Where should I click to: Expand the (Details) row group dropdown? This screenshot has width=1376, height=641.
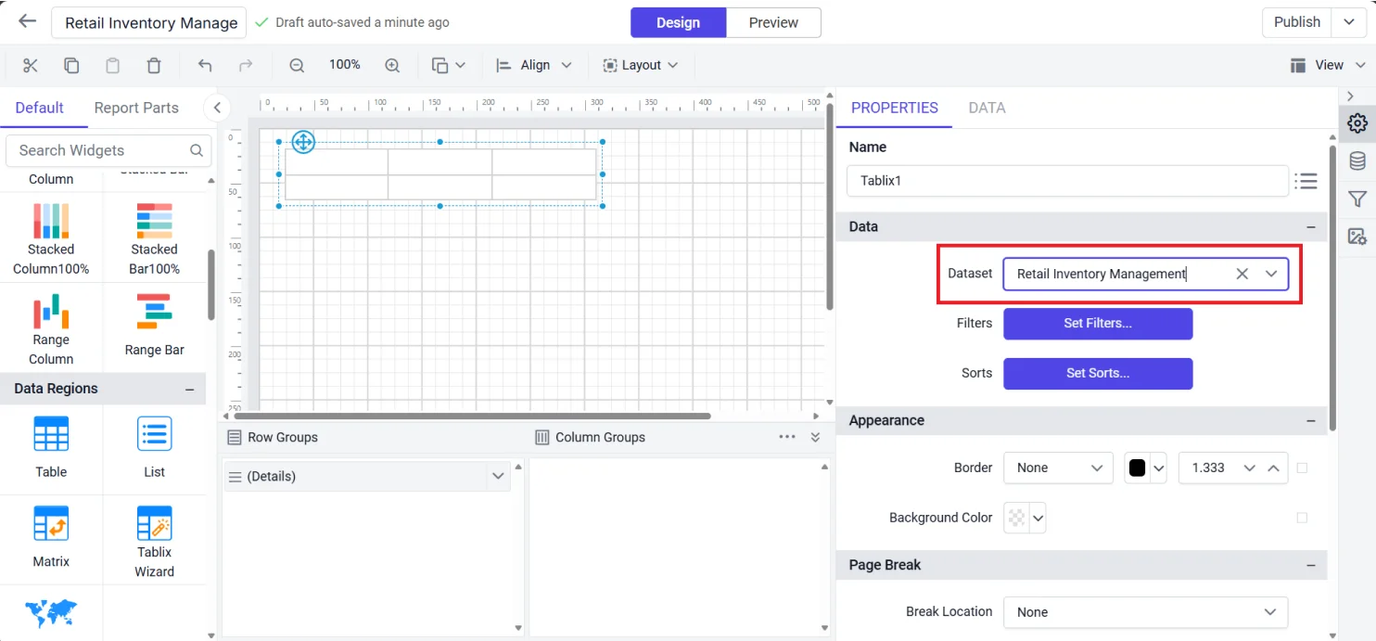498,476
